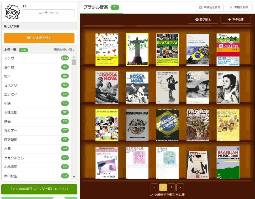The width and height of the screenshot is (255, 199).
Task: Go to next page arrow
Action: (180, 187)
